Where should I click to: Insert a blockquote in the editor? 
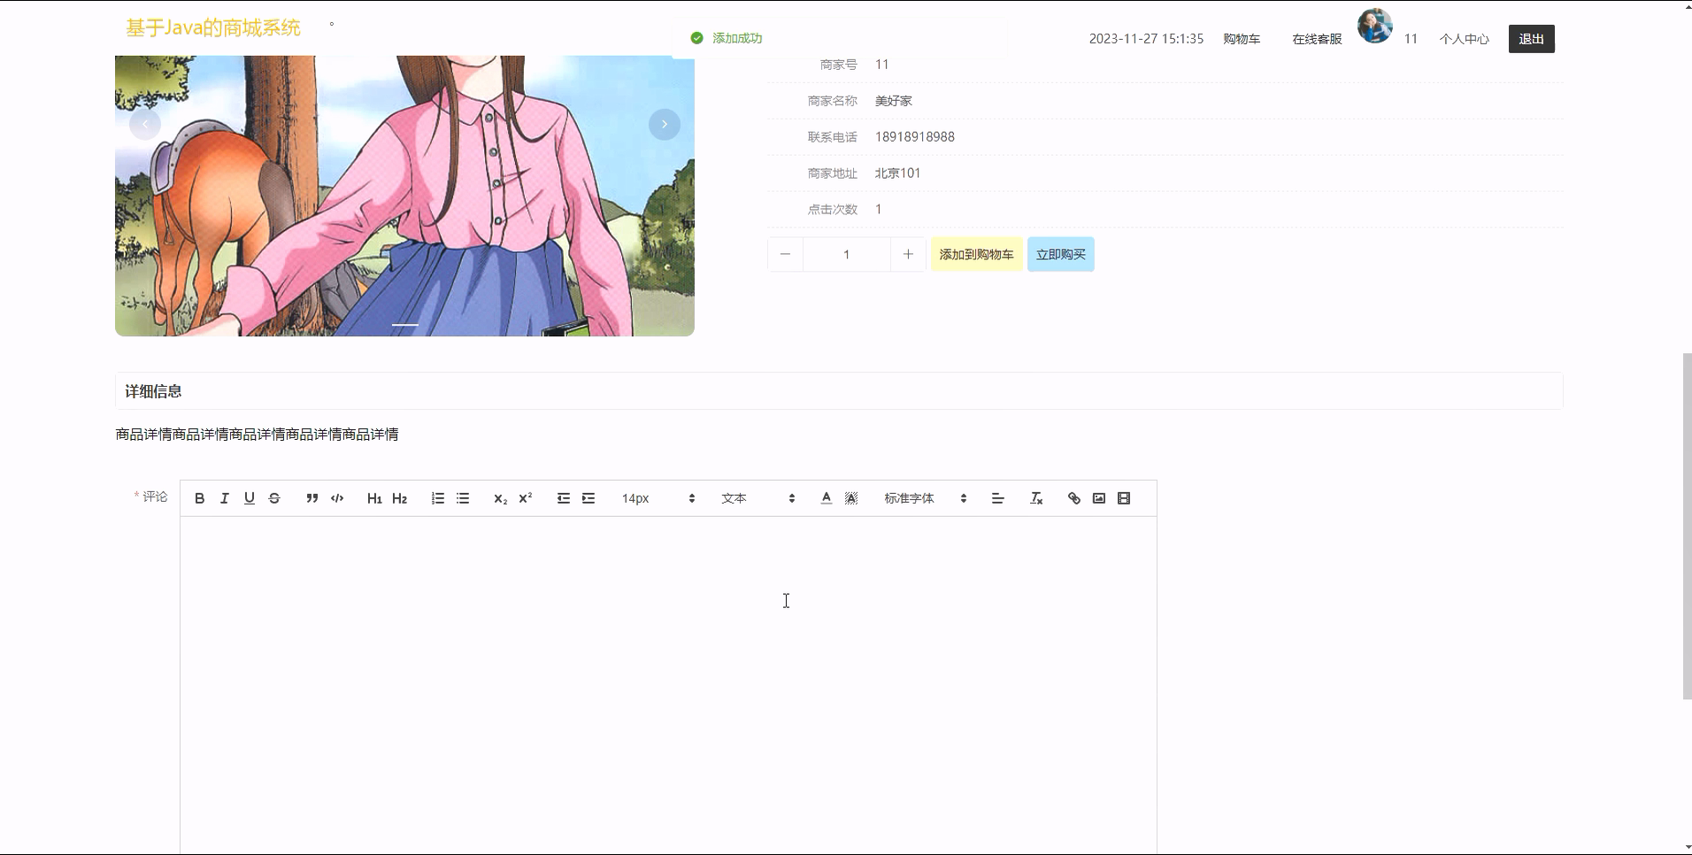[311, 497]
